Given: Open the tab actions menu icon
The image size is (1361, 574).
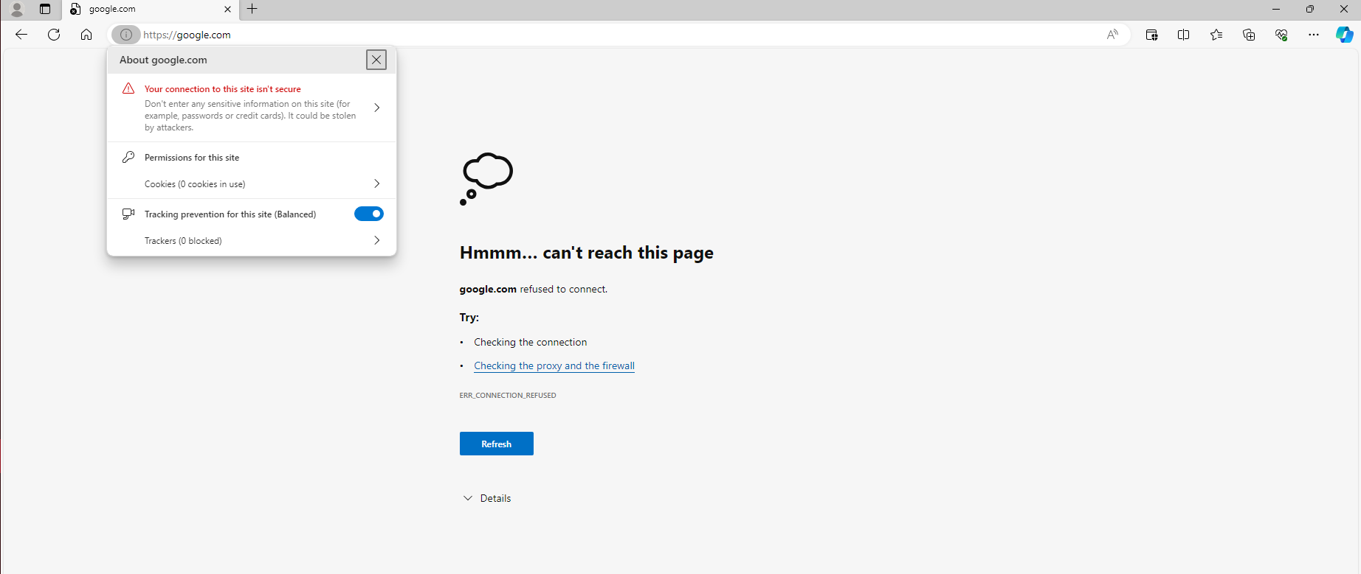Looking at the screenshot, I should 45,9.
